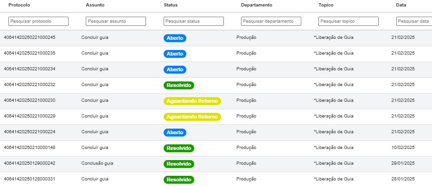The width and height of the screenshot is (432, 186).
Task: Focus the Pesquisar data search box
Action: pos(414,21)
